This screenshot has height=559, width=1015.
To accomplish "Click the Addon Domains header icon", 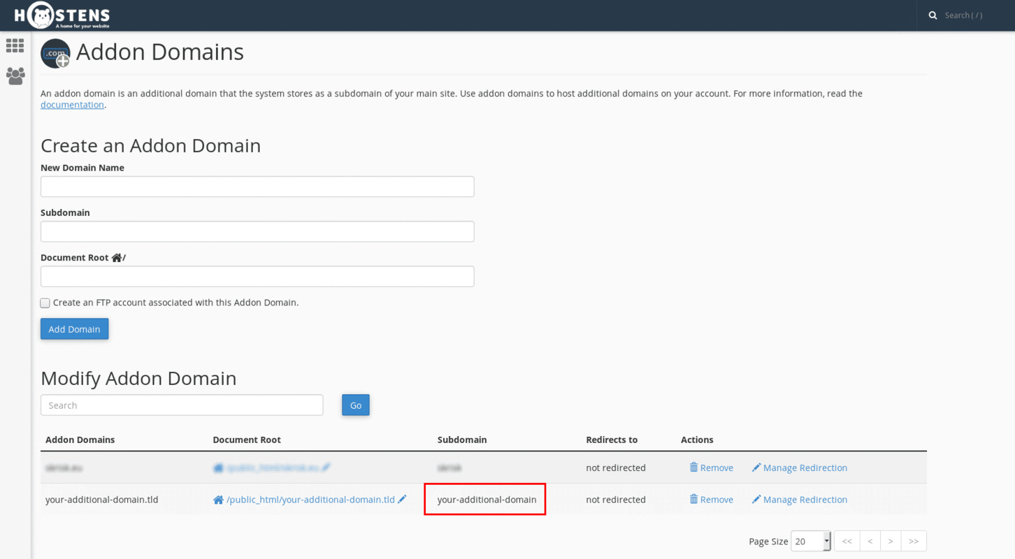I will (x=55, y=53).
